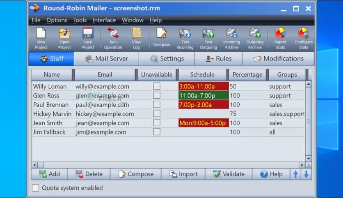Click the Compose toolbar icon at top

162,37
